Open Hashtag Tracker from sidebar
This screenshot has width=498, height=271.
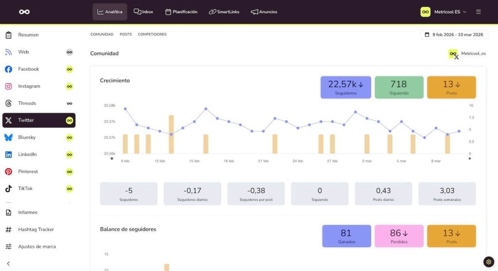[36, 229]
